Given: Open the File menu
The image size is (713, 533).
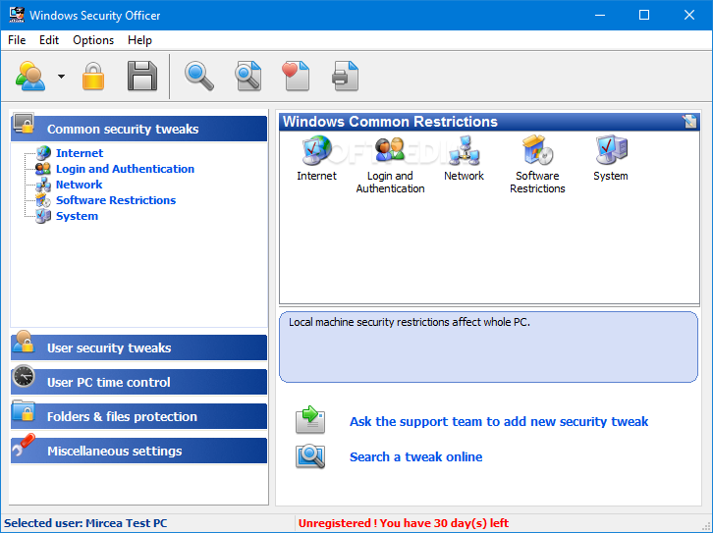Looking at the screenshot, I should (17, 40).
